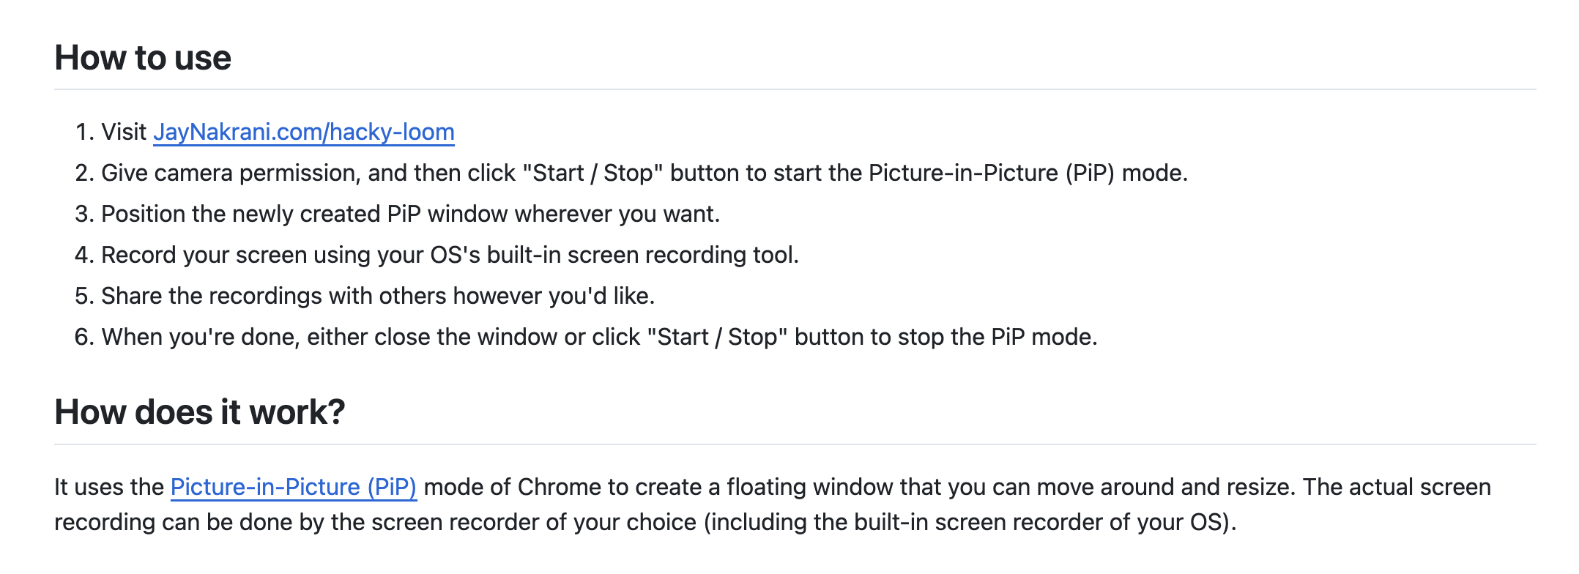This screenshot has height=574, width=1579.
Task: Click step 4 about recording your screen
Action: [437, 255]
